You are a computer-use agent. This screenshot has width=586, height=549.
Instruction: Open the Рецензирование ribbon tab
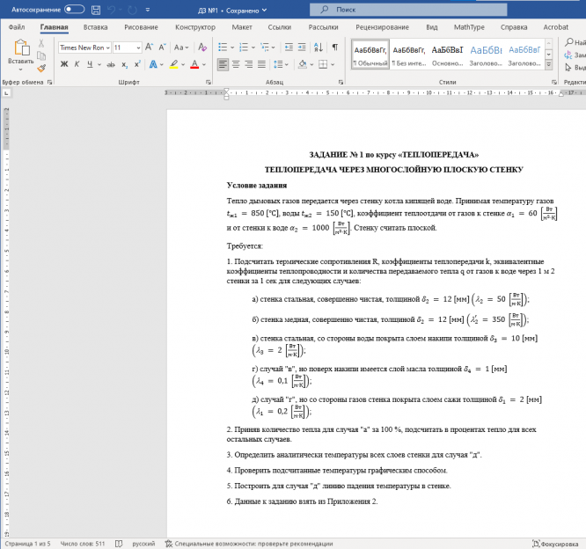(382, 27)
